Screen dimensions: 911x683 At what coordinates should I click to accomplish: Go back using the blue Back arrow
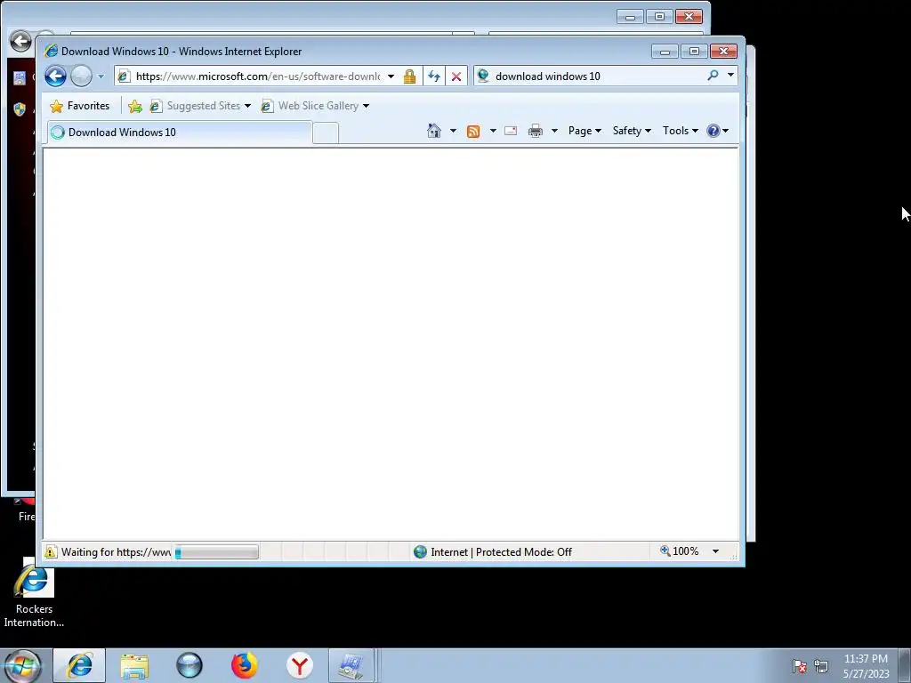tap(56, 76)
